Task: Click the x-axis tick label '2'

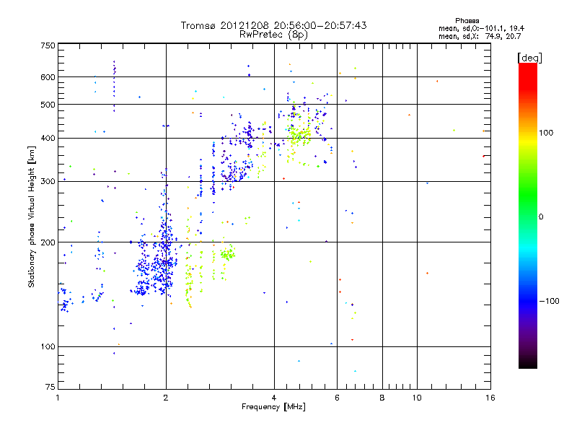Action: click(166, 398)
